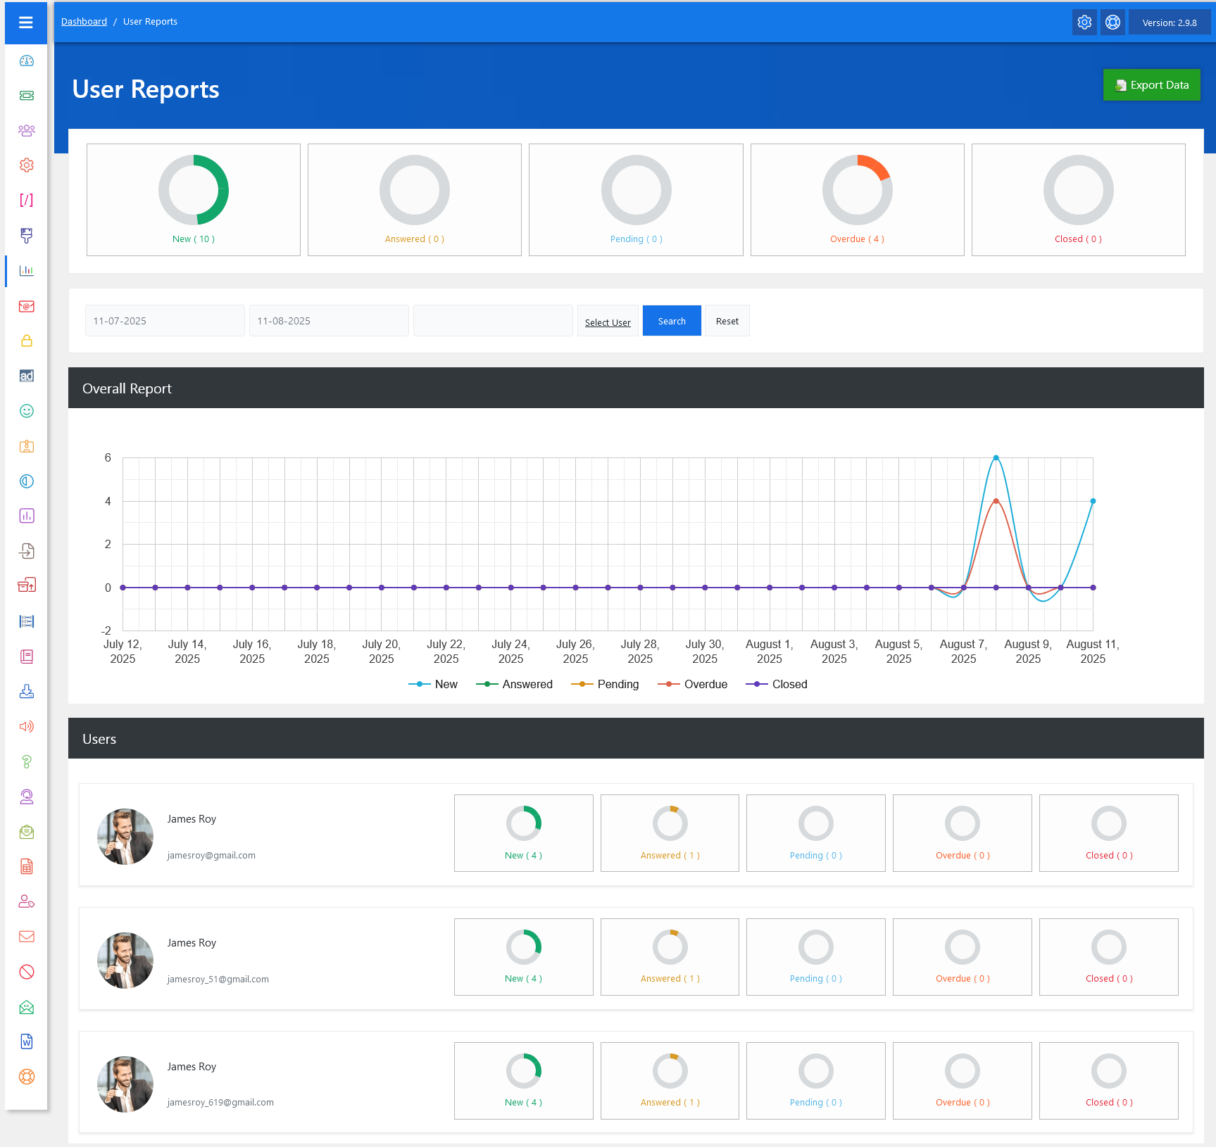Open the hamburger menu in the header
1216x1147 pixels.
26,23
